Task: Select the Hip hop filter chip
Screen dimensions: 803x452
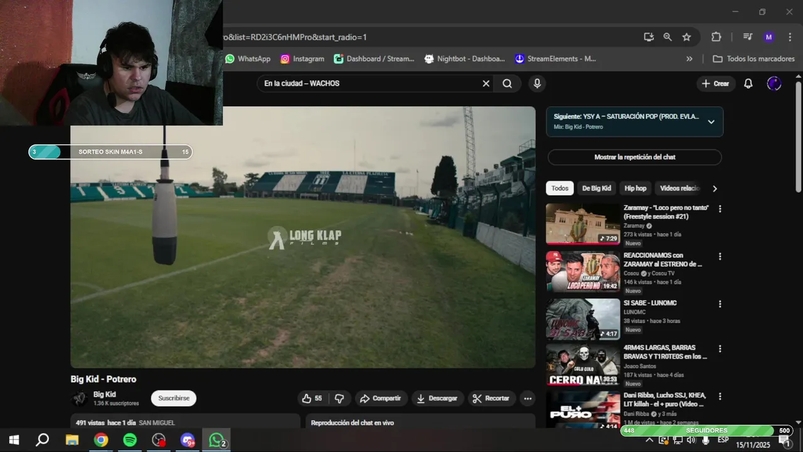Action: pos(635,188)
